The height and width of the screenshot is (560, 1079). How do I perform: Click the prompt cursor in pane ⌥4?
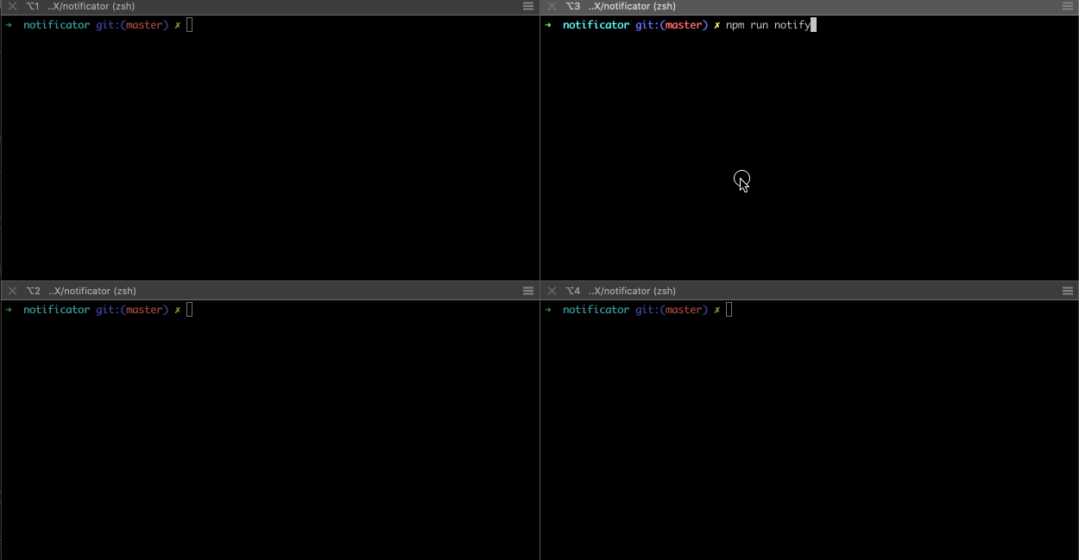[x=729, y=310]
